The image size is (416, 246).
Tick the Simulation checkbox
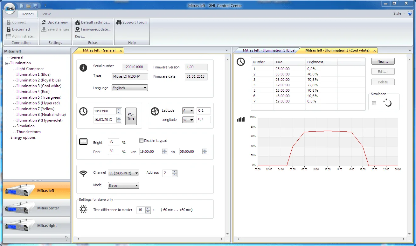click(x=374, y=103)
